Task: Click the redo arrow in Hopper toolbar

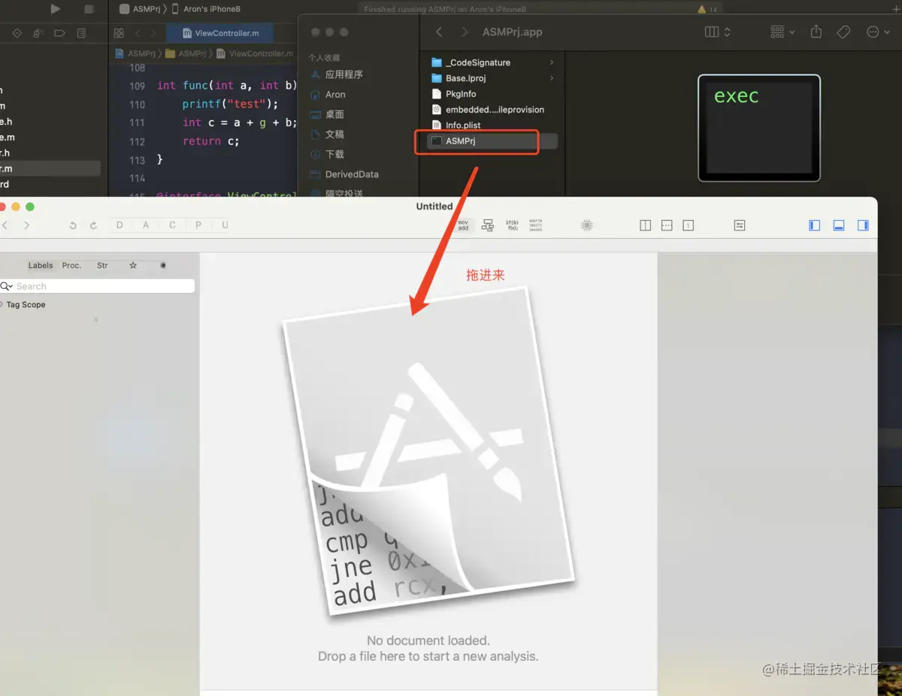Action: tap(93, 225)
